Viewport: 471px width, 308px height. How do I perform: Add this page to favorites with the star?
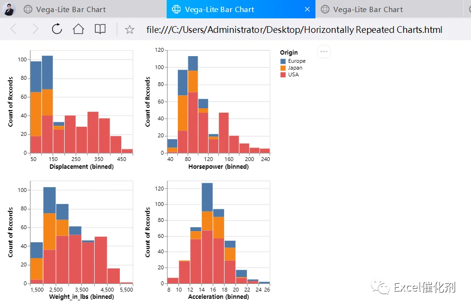tap(129, 29)
